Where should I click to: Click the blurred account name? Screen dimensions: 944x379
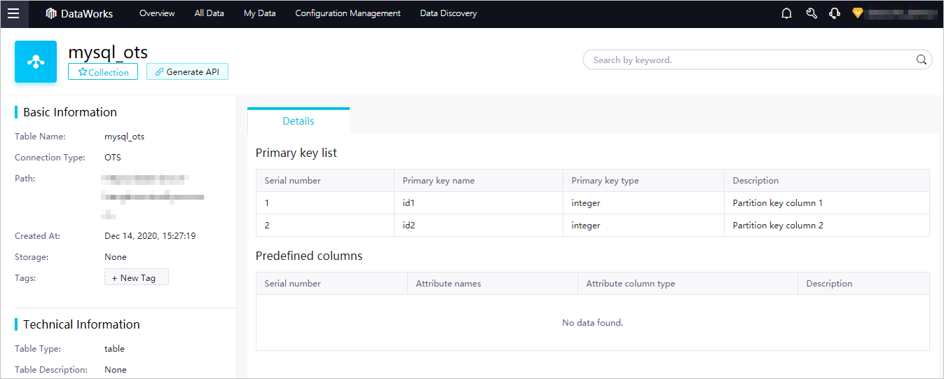[x=901, y=13]
